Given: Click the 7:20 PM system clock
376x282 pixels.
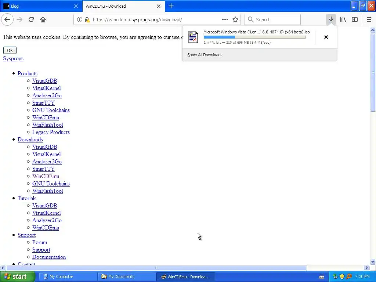Looking at the screenshot, I should point(362,277).
